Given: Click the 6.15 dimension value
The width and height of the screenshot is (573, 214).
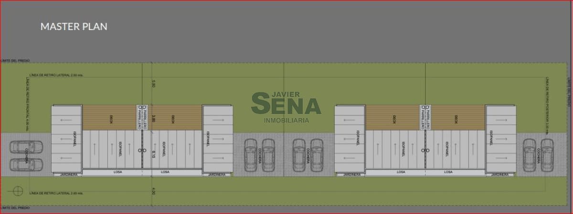Looking at the screenshot, I should tap(153, 154).
